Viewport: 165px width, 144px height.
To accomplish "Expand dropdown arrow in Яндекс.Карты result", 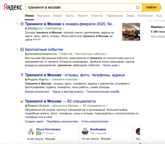I will click(79, 79).
